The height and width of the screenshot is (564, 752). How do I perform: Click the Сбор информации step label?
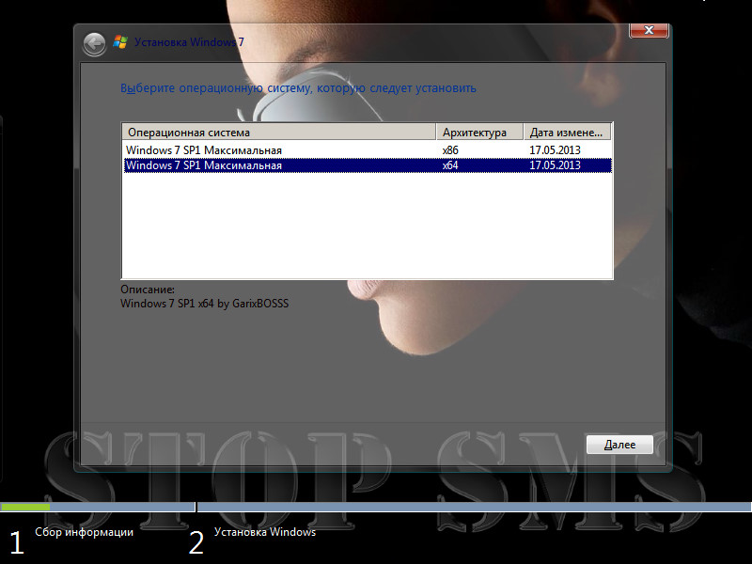coord(84,532)
